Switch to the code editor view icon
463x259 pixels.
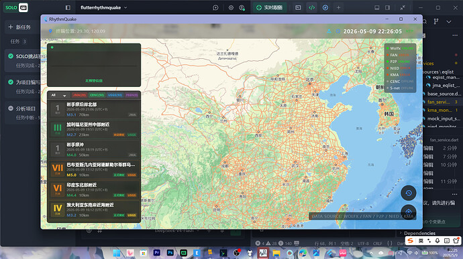(311, 7)
